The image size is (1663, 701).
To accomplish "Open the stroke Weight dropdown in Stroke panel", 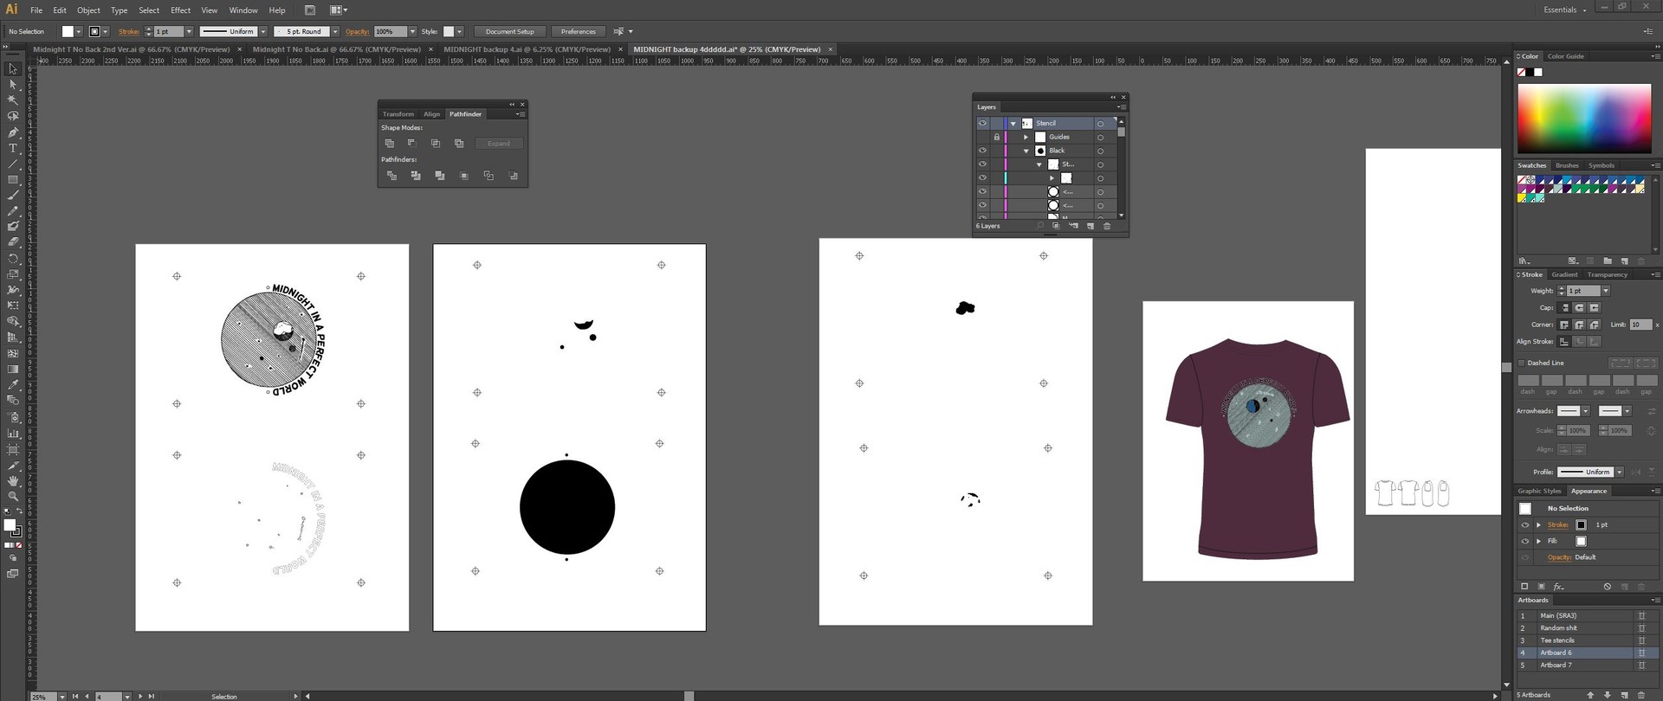I will pos(1605,291).
